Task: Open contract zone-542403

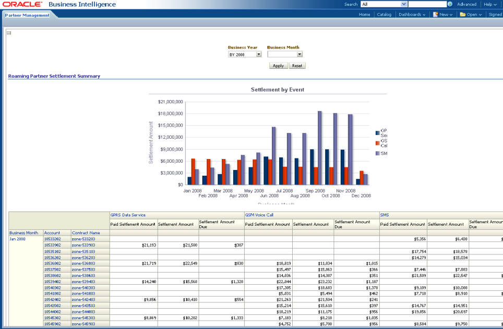Action: 83,299
